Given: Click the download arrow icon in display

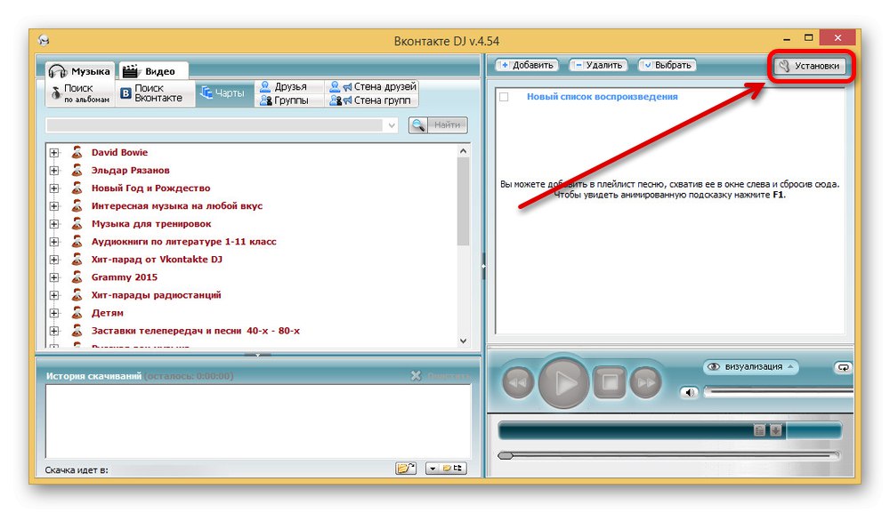Looking at the screenshot, I should pos(776,430).
